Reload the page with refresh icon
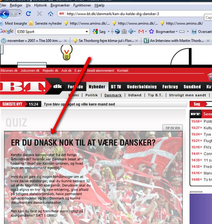The image size is (212, 224). click(29, 14)
